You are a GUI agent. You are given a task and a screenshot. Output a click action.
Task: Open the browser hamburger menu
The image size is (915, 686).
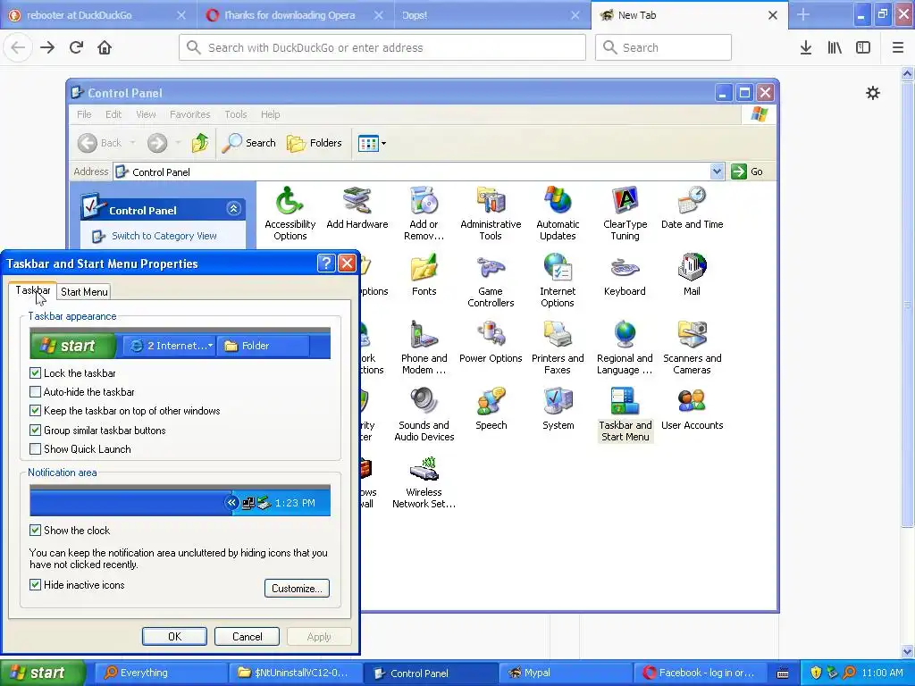pyautogui.click(x=897, y=47)
